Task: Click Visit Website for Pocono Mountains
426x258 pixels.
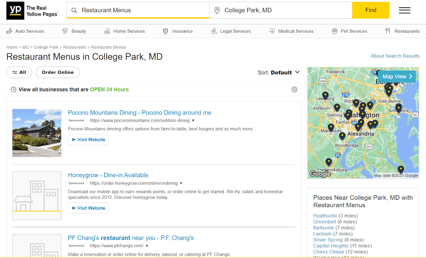Action: (88, 140)
